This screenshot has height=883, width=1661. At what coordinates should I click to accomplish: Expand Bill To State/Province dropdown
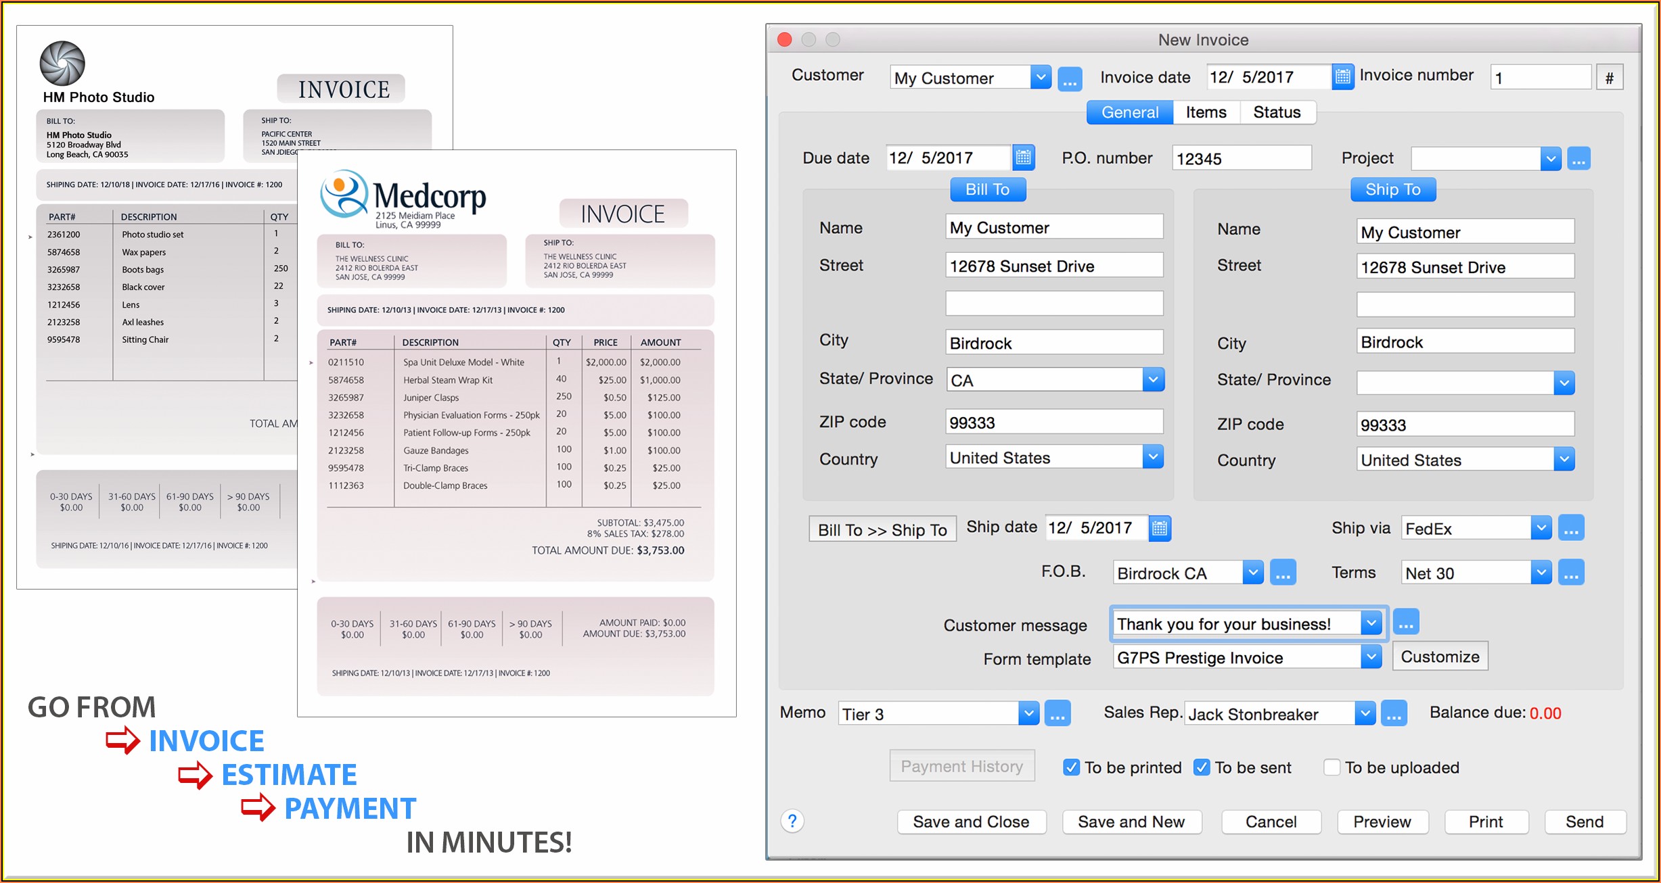(x=1153, y=380)
